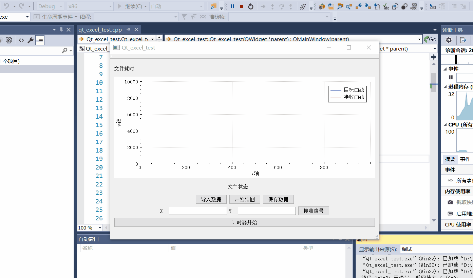This screenshot has width=473, height=278.
Task: Click the X value input field
Action: (198, 211)
